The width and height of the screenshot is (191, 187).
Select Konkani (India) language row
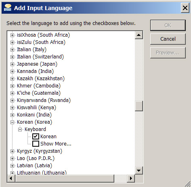click(34, 115)
